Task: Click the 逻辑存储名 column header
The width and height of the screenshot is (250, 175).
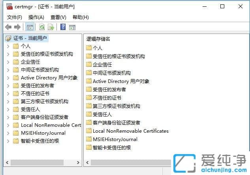Action: [x=98, y=39]
